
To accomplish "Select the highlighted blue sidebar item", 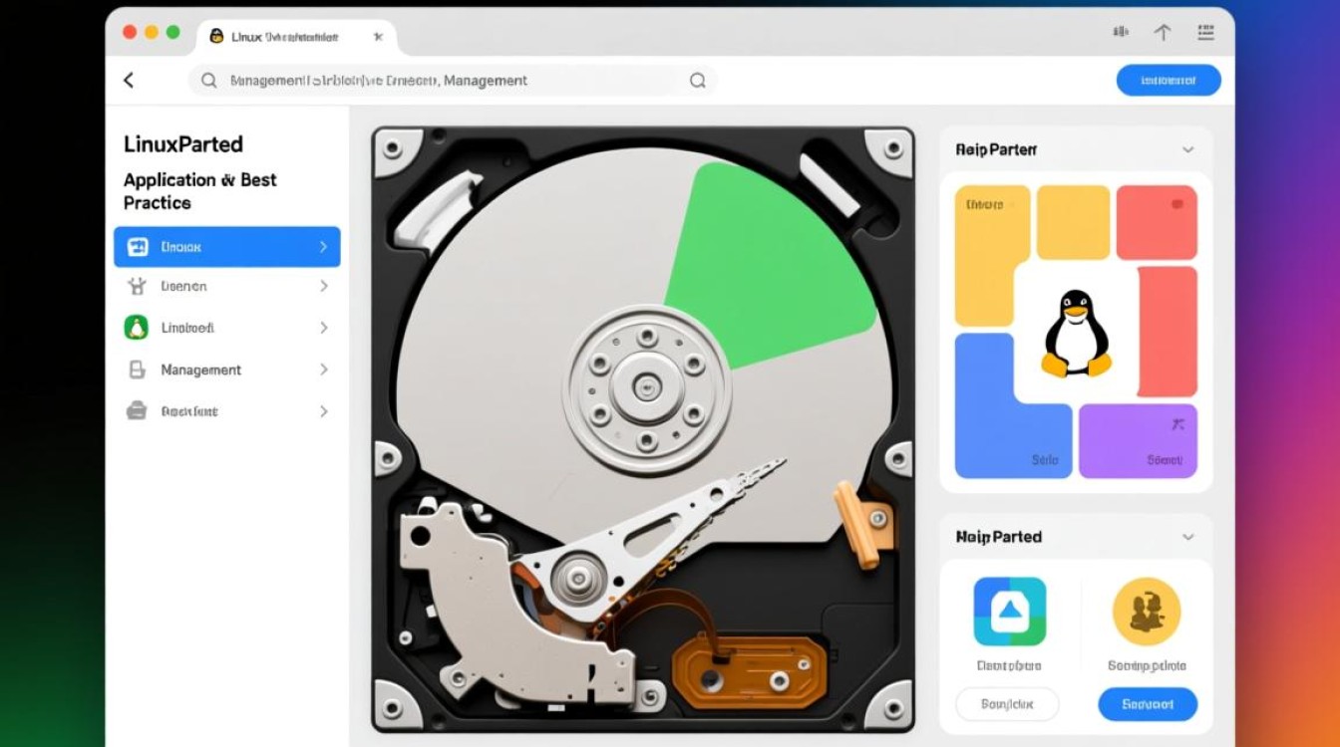I will pos(226,247).
